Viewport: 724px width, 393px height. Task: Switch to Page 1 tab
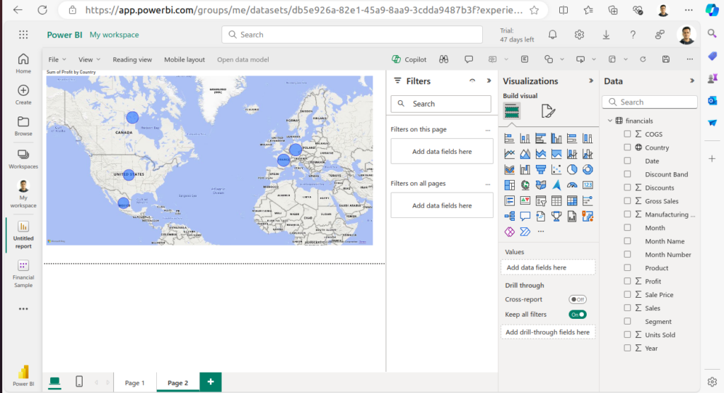[x=134, y=383]
